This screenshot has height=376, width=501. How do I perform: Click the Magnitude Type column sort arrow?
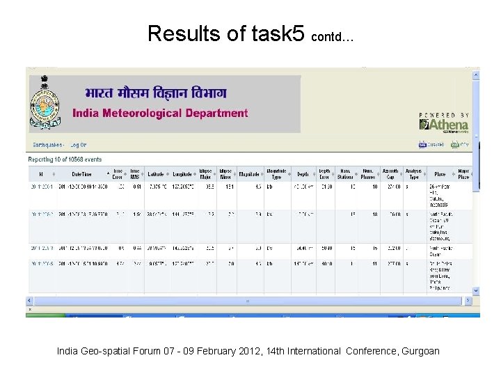coord(289,174)
